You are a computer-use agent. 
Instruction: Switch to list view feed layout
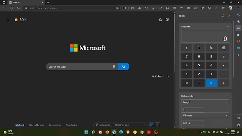(x=157, y=125)
